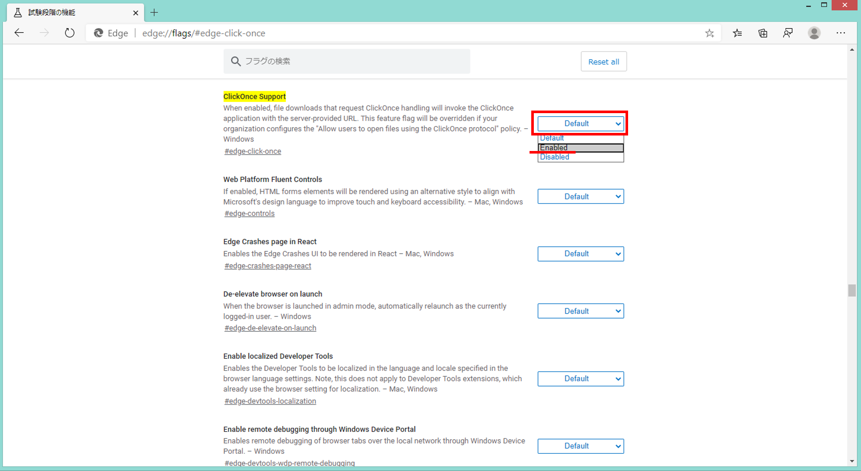Viewport: 861px width, 471px height.
Task: Open a new tab with plus button
Action: click(154, 13)
